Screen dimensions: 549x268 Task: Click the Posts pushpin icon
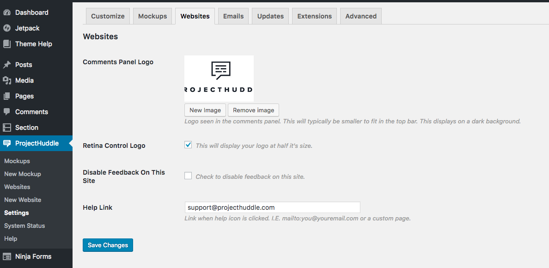[x=7, y=65]
